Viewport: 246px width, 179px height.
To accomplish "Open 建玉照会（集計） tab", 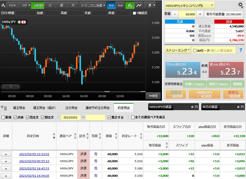I will pos(45,108).
